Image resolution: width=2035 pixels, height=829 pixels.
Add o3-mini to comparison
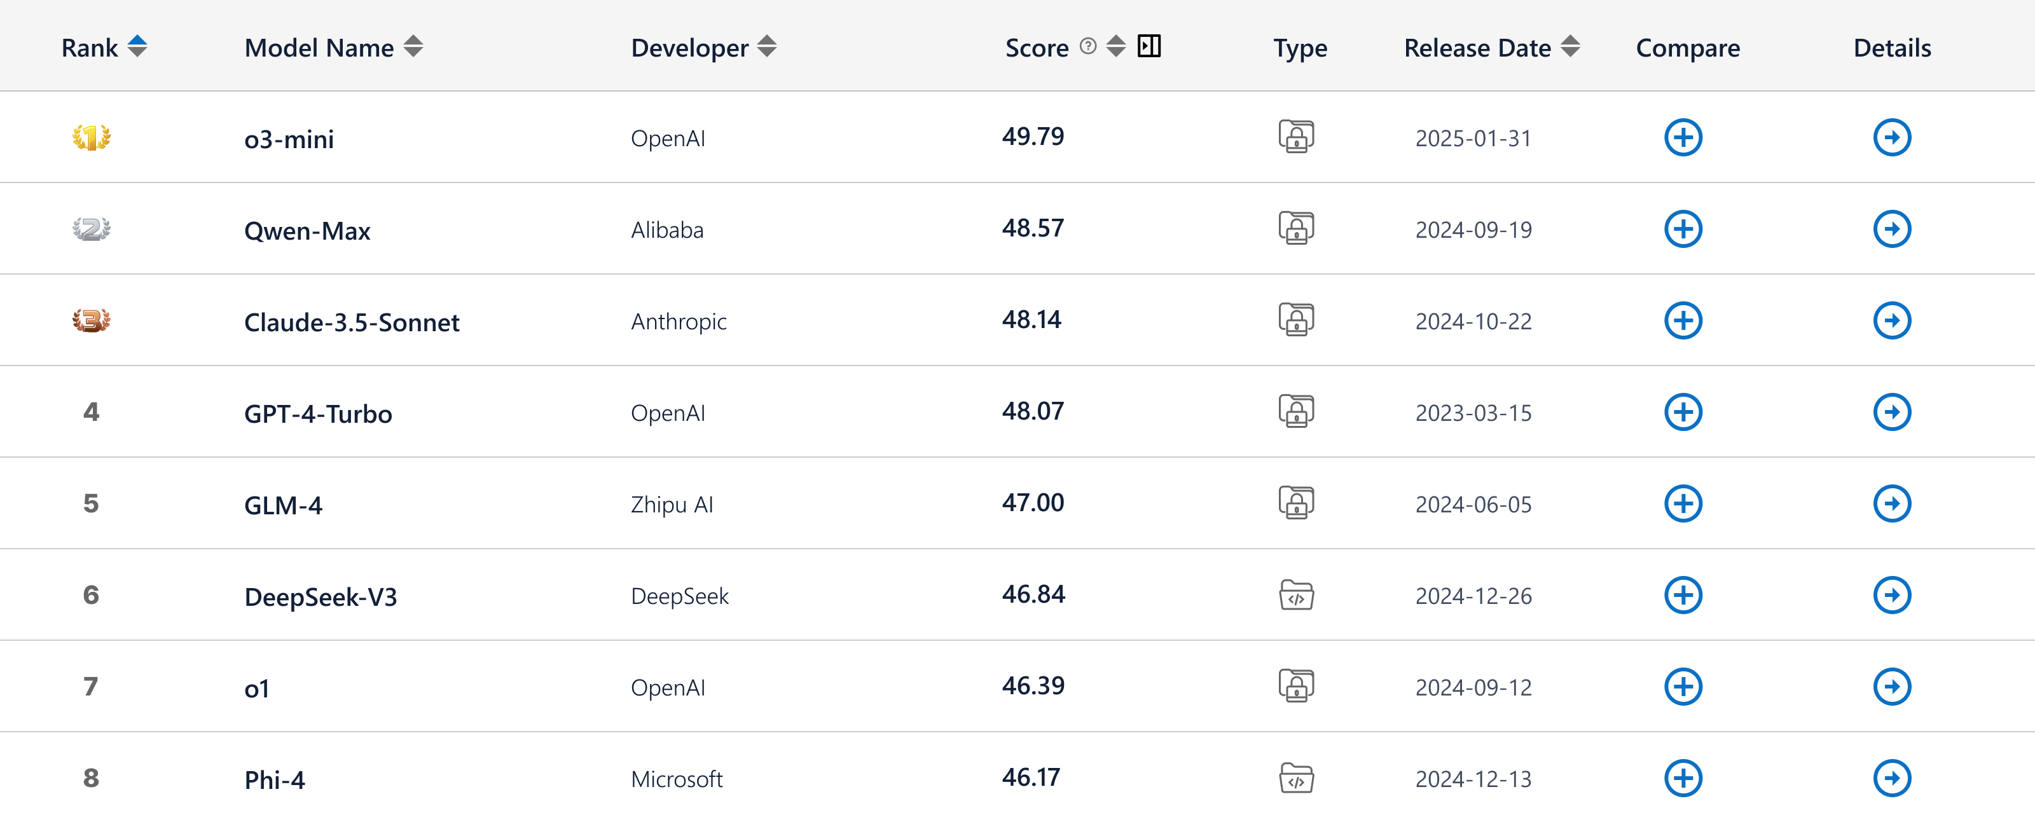pyautogui.click(x=1683, y=137)
